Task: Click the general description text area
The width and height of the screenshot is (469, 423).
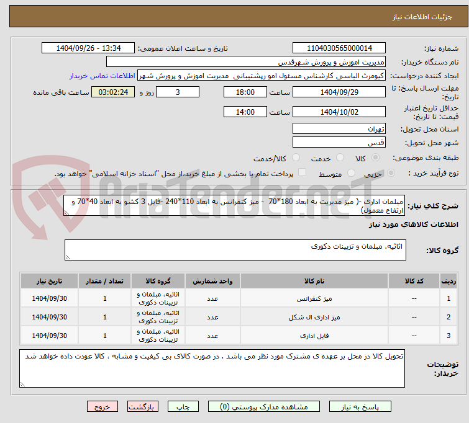Action: pos(234,205)
